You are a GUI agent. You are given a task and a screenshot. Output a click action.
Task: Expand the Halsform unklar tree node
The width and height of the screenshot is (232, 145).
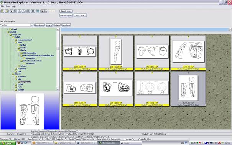tap(19, 53)
